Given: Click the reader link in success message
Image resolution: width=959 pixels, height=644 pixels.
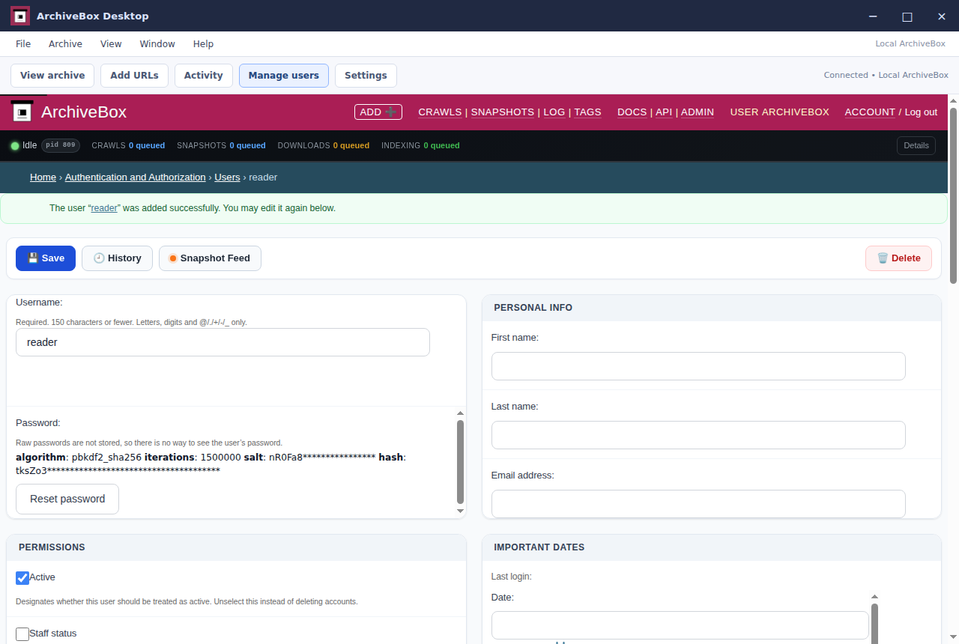Looking at the screenshot, I should pos(105,208).
